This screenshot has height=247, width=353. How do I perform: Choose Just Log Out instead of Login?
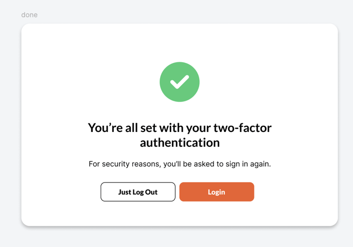click(138, 192)
